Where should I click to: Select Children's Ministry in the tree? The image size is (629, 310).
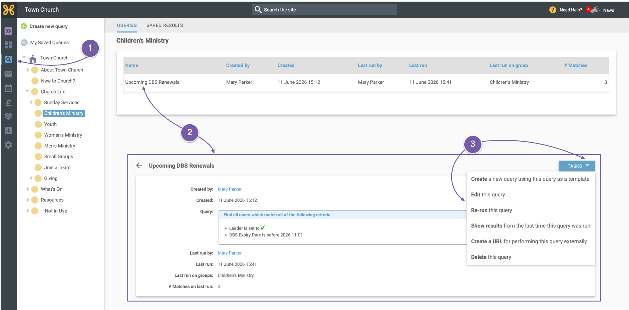(64, 113)
